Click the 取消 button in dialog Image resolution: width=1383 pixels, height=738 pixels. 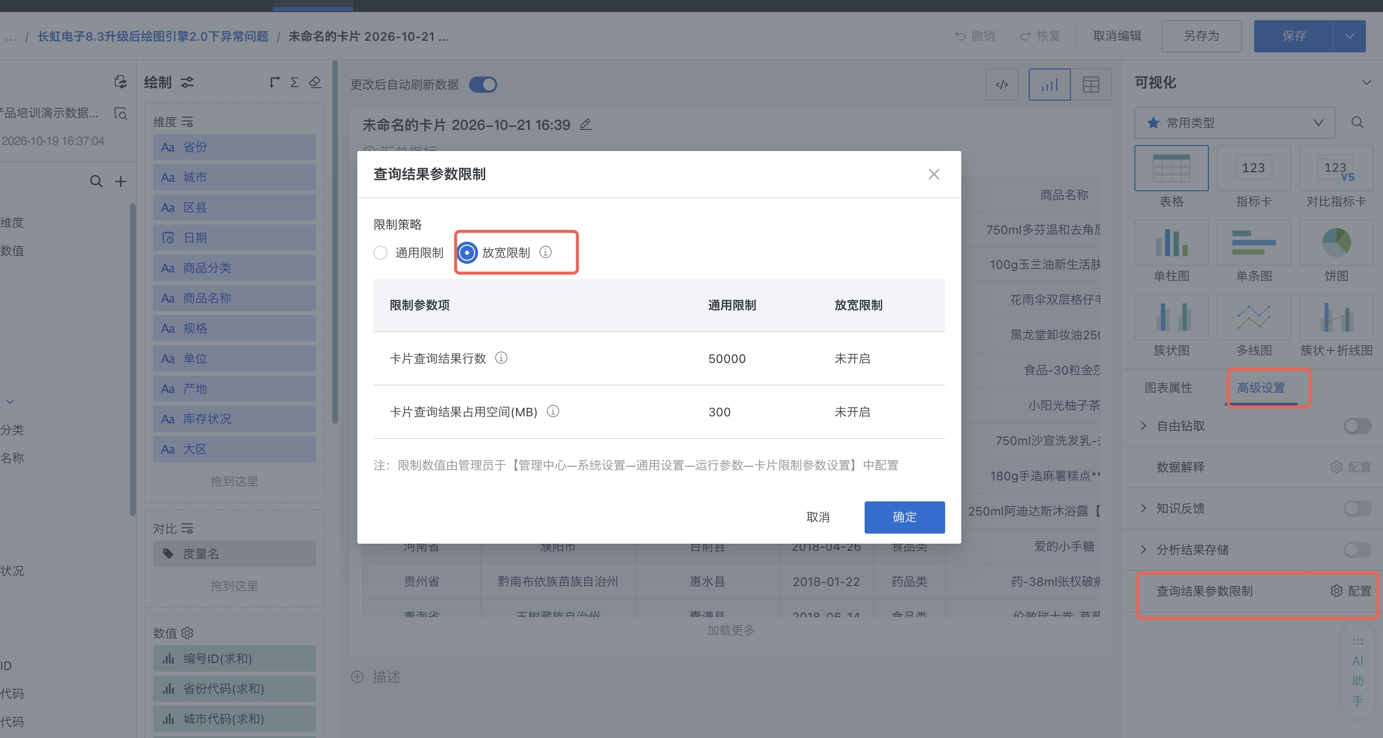(818, 516)
